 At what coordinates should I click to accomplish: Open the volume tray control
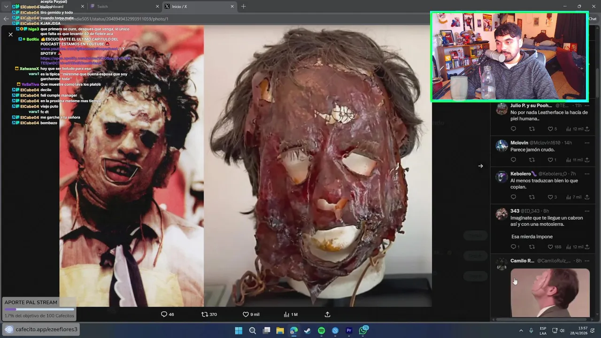562,330
